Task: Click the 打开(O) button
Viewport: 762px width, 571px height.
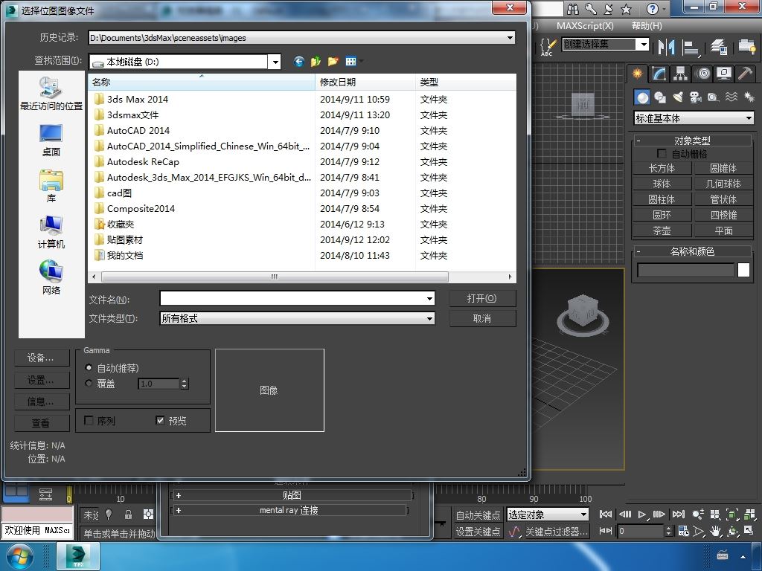Action: [482, 298]
